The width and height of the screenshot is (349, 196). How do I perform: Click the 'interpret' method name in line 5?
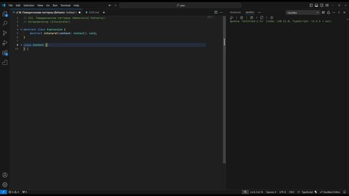pyautogui.click(x=51, y=33)
